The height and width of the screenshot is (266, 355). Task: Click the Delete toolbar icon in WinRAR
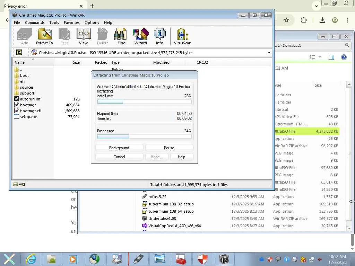[103, 36]
